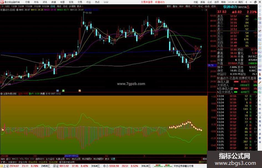
Task: Open the 数据 menu
Action: click(x=54, y=2)
